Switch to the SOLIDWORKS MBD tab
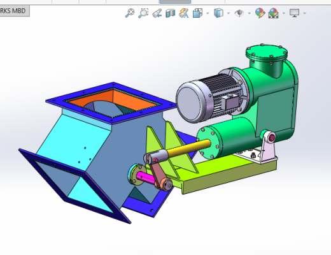 click(14, 11)
